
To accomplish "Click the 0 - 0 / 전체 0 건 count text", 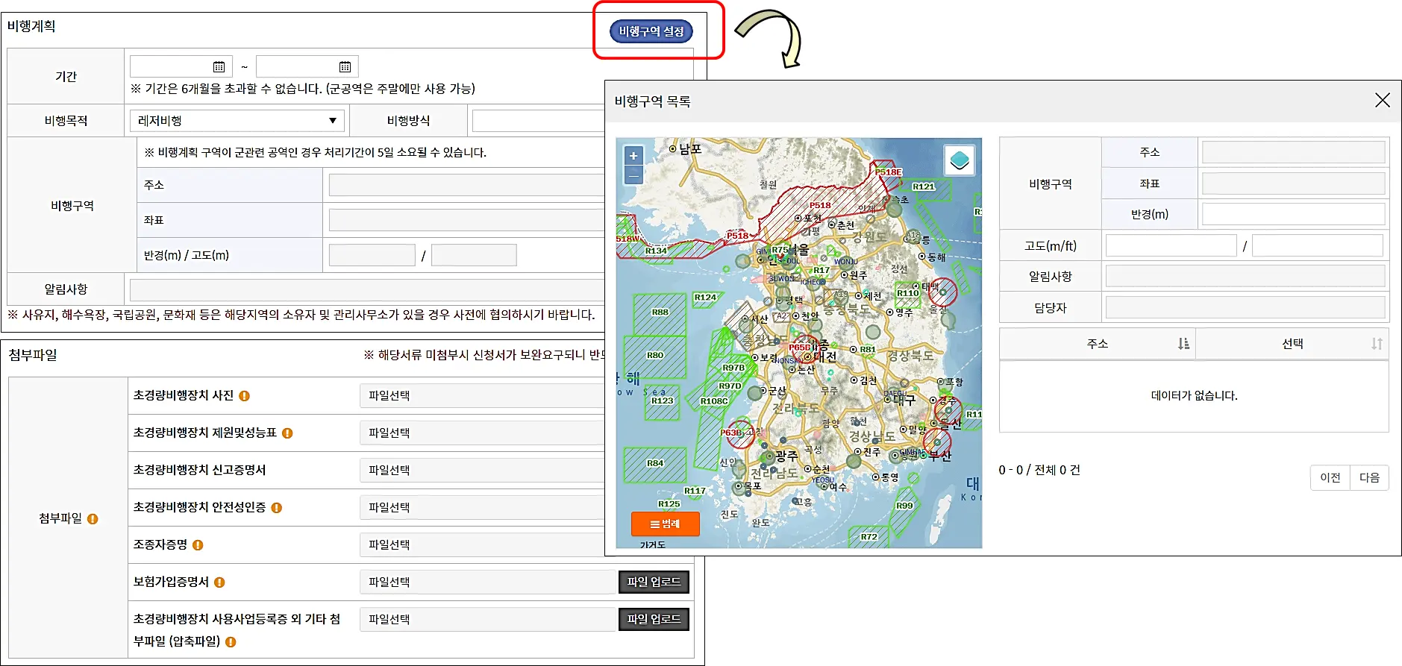I will coord(1039,470).
